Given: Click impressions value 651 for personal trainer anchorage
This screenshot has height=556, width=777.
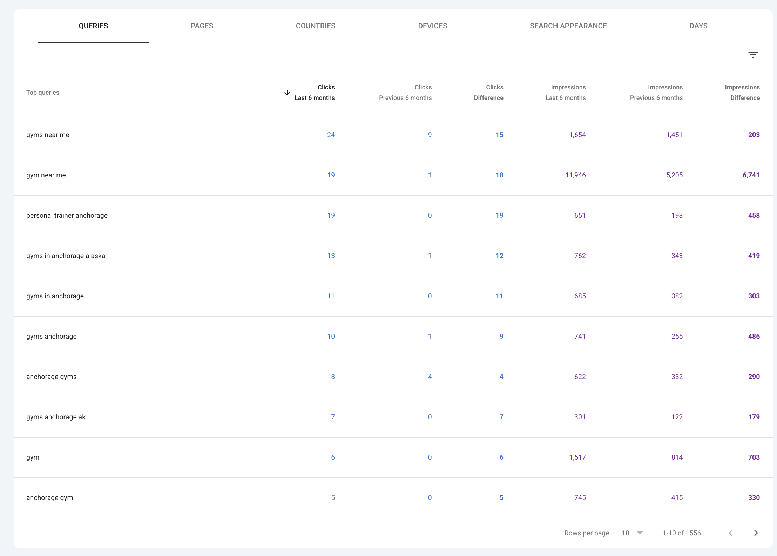Looking at the screenshot, I should click(x=580, y=216).
